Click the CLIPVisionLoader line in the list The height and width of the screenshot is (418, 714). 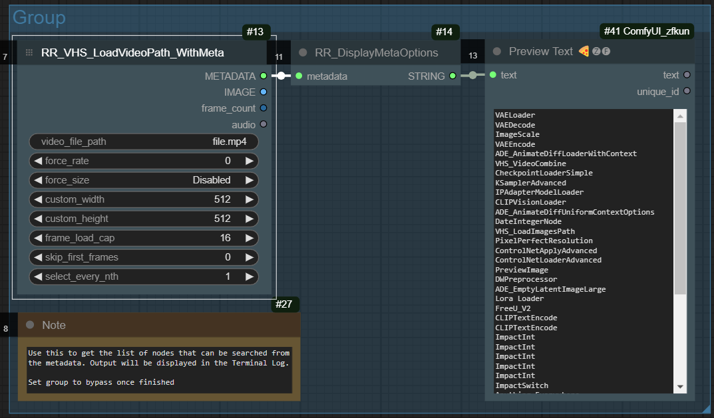click(x=530, y=203)
